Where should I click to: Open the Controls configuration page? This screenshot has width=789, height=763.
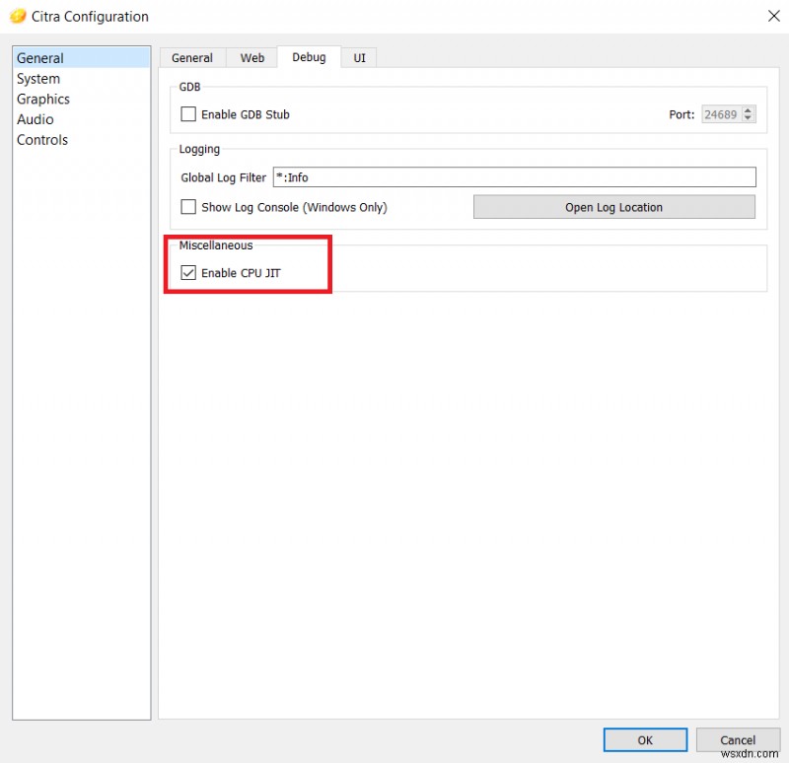pos(42,140)
